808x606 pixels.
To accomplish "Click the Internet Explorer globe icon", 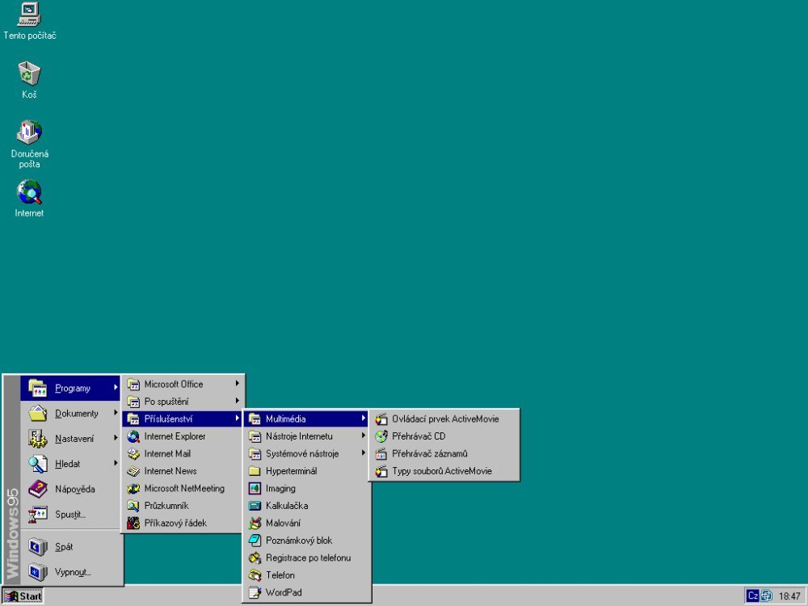I will (133, 436).
